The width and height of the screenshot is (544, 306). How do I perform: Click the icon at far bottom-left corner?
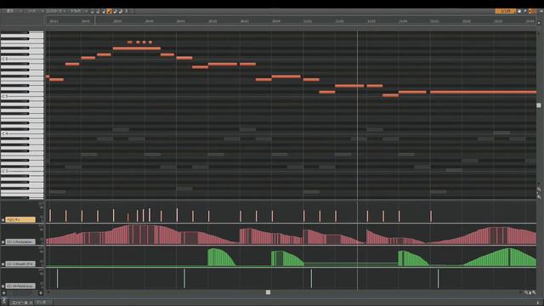click(3, 302)
